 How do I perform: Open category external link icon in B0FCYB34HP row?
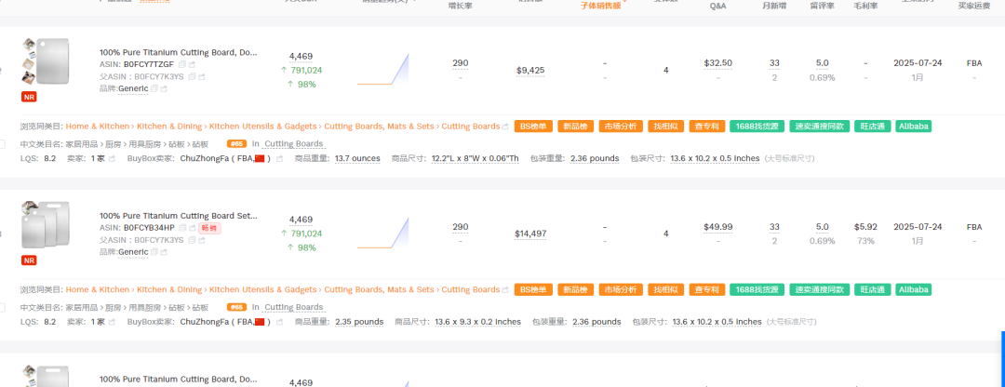point(505,290)
